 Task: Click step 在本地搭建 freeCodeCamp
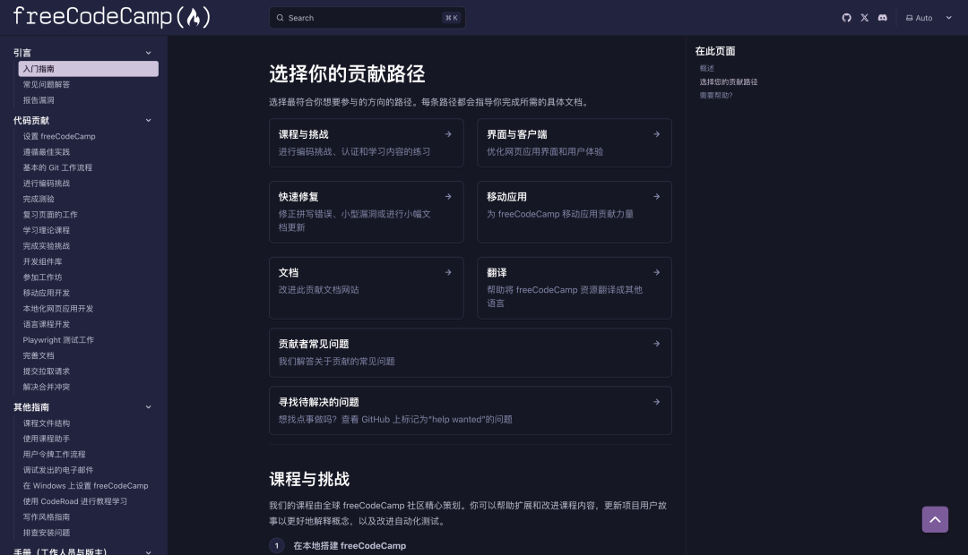pos(350,546)
